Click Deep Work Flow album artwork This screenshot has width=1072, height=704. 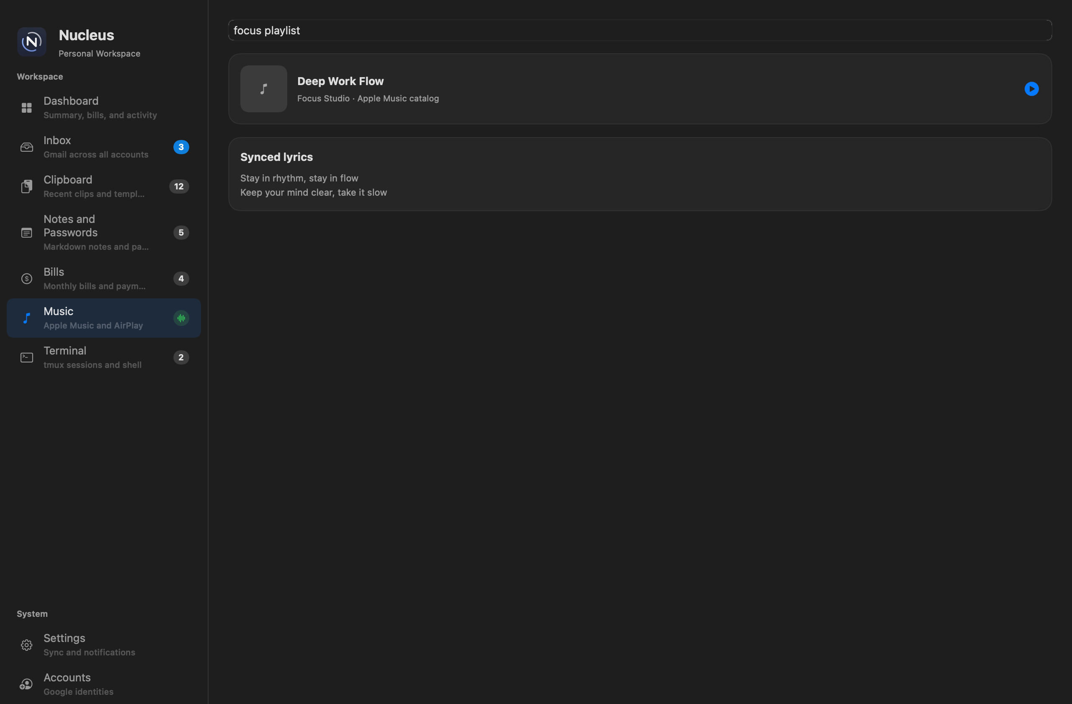click(x=263, y=89)
